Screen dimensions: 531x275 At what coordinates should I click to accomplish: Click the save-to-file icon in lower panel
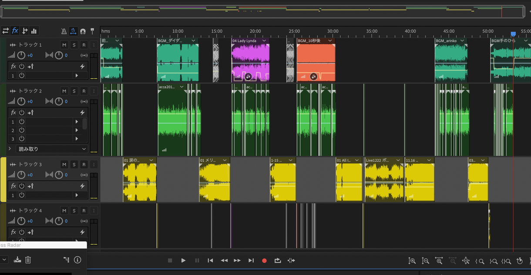tap(17, 260)
